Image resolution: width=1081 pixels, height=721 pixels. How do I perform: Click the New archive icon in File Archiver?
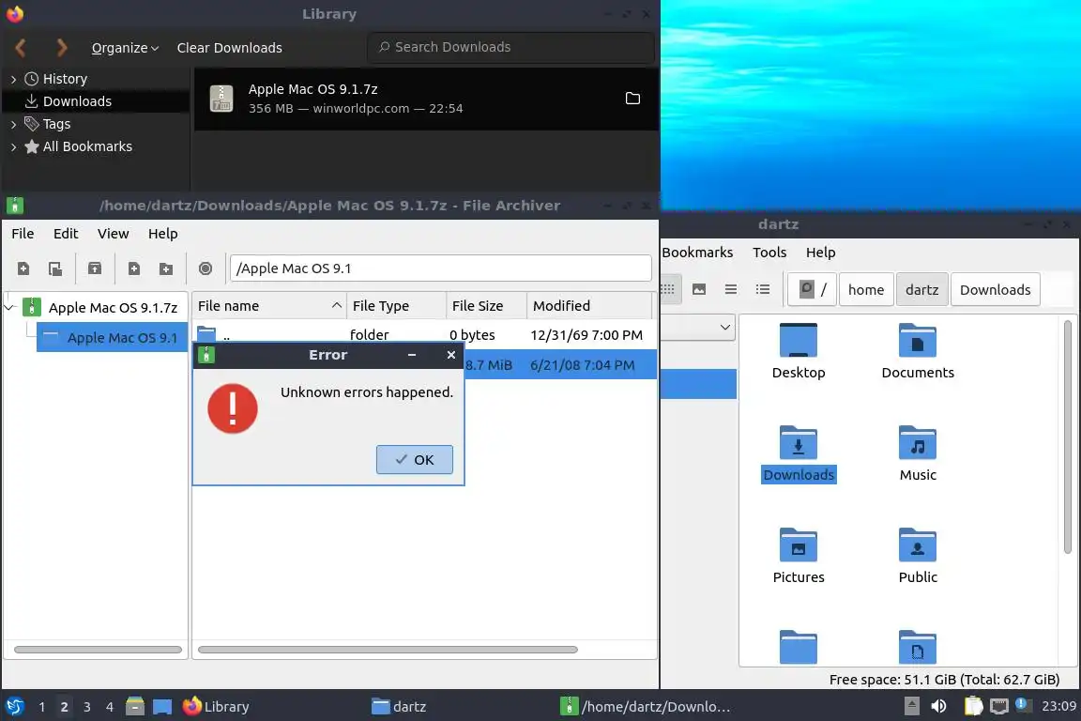pyautogui.click(x=23, y=268)
